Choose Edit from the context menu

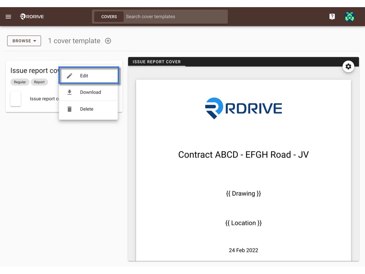coord(89,75)
